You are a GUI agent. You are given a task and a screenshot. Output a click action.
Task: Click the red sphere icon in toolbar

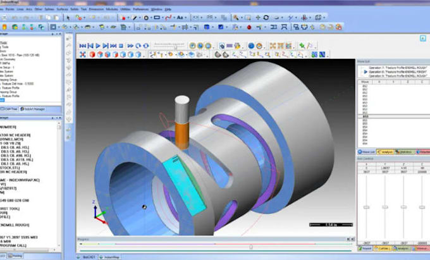249,27
